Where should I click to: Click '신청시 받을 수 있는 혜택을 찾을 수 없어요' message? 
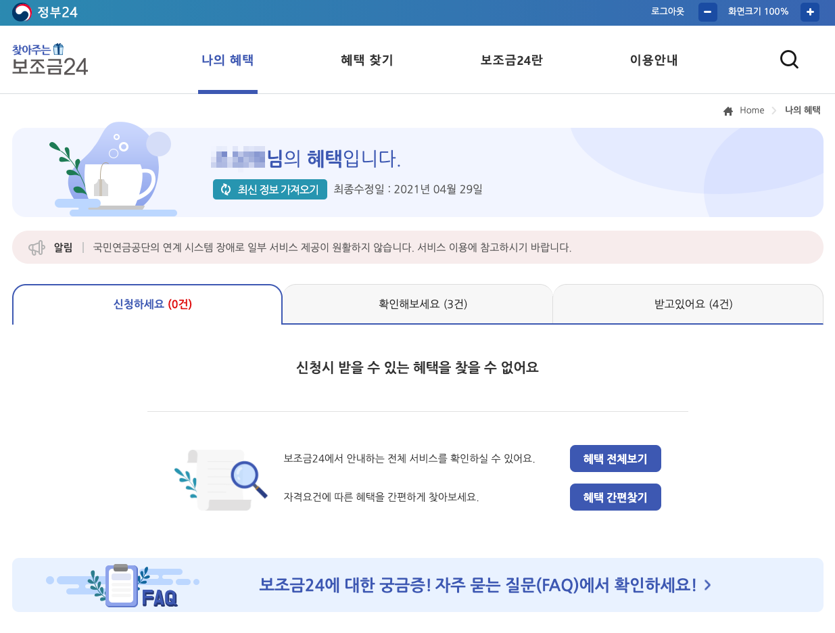(x=417, y=368)
